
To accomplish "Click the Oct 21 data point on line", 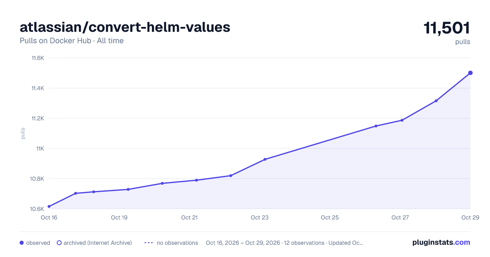I will tap(196, 180).
